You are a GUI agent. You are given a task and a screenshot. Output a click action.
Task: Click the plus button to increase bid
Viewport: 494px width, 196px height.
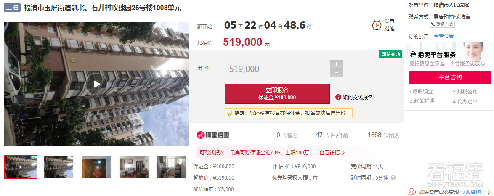336,64
